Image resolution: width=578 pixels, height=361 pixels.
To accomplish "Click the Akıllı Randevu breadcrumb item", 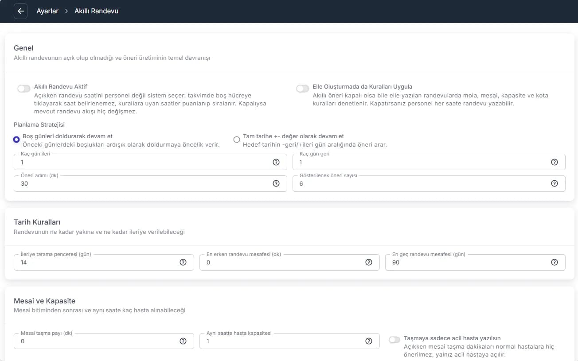I will (96, 11).
